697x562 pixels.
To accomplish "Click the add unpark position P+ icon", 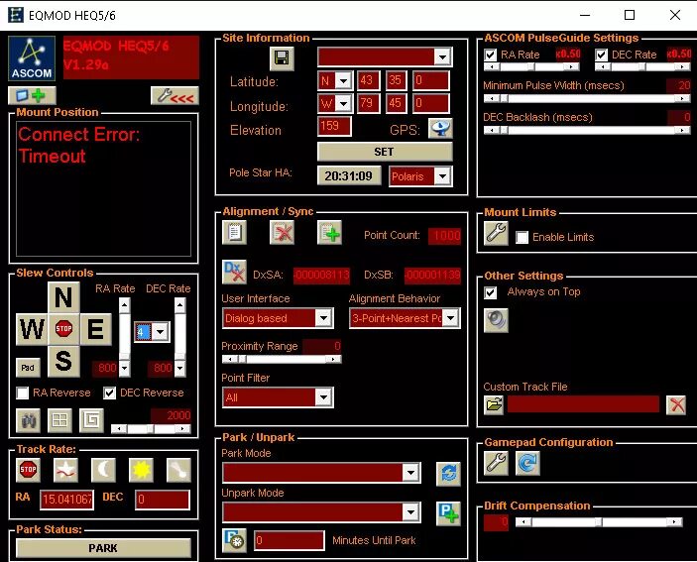I will (448, 513).
